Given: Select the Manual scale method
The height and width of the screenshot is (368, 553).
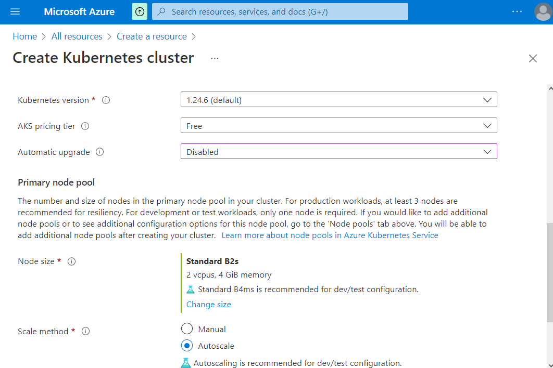Looking at the screenshot, I should 187,329.
